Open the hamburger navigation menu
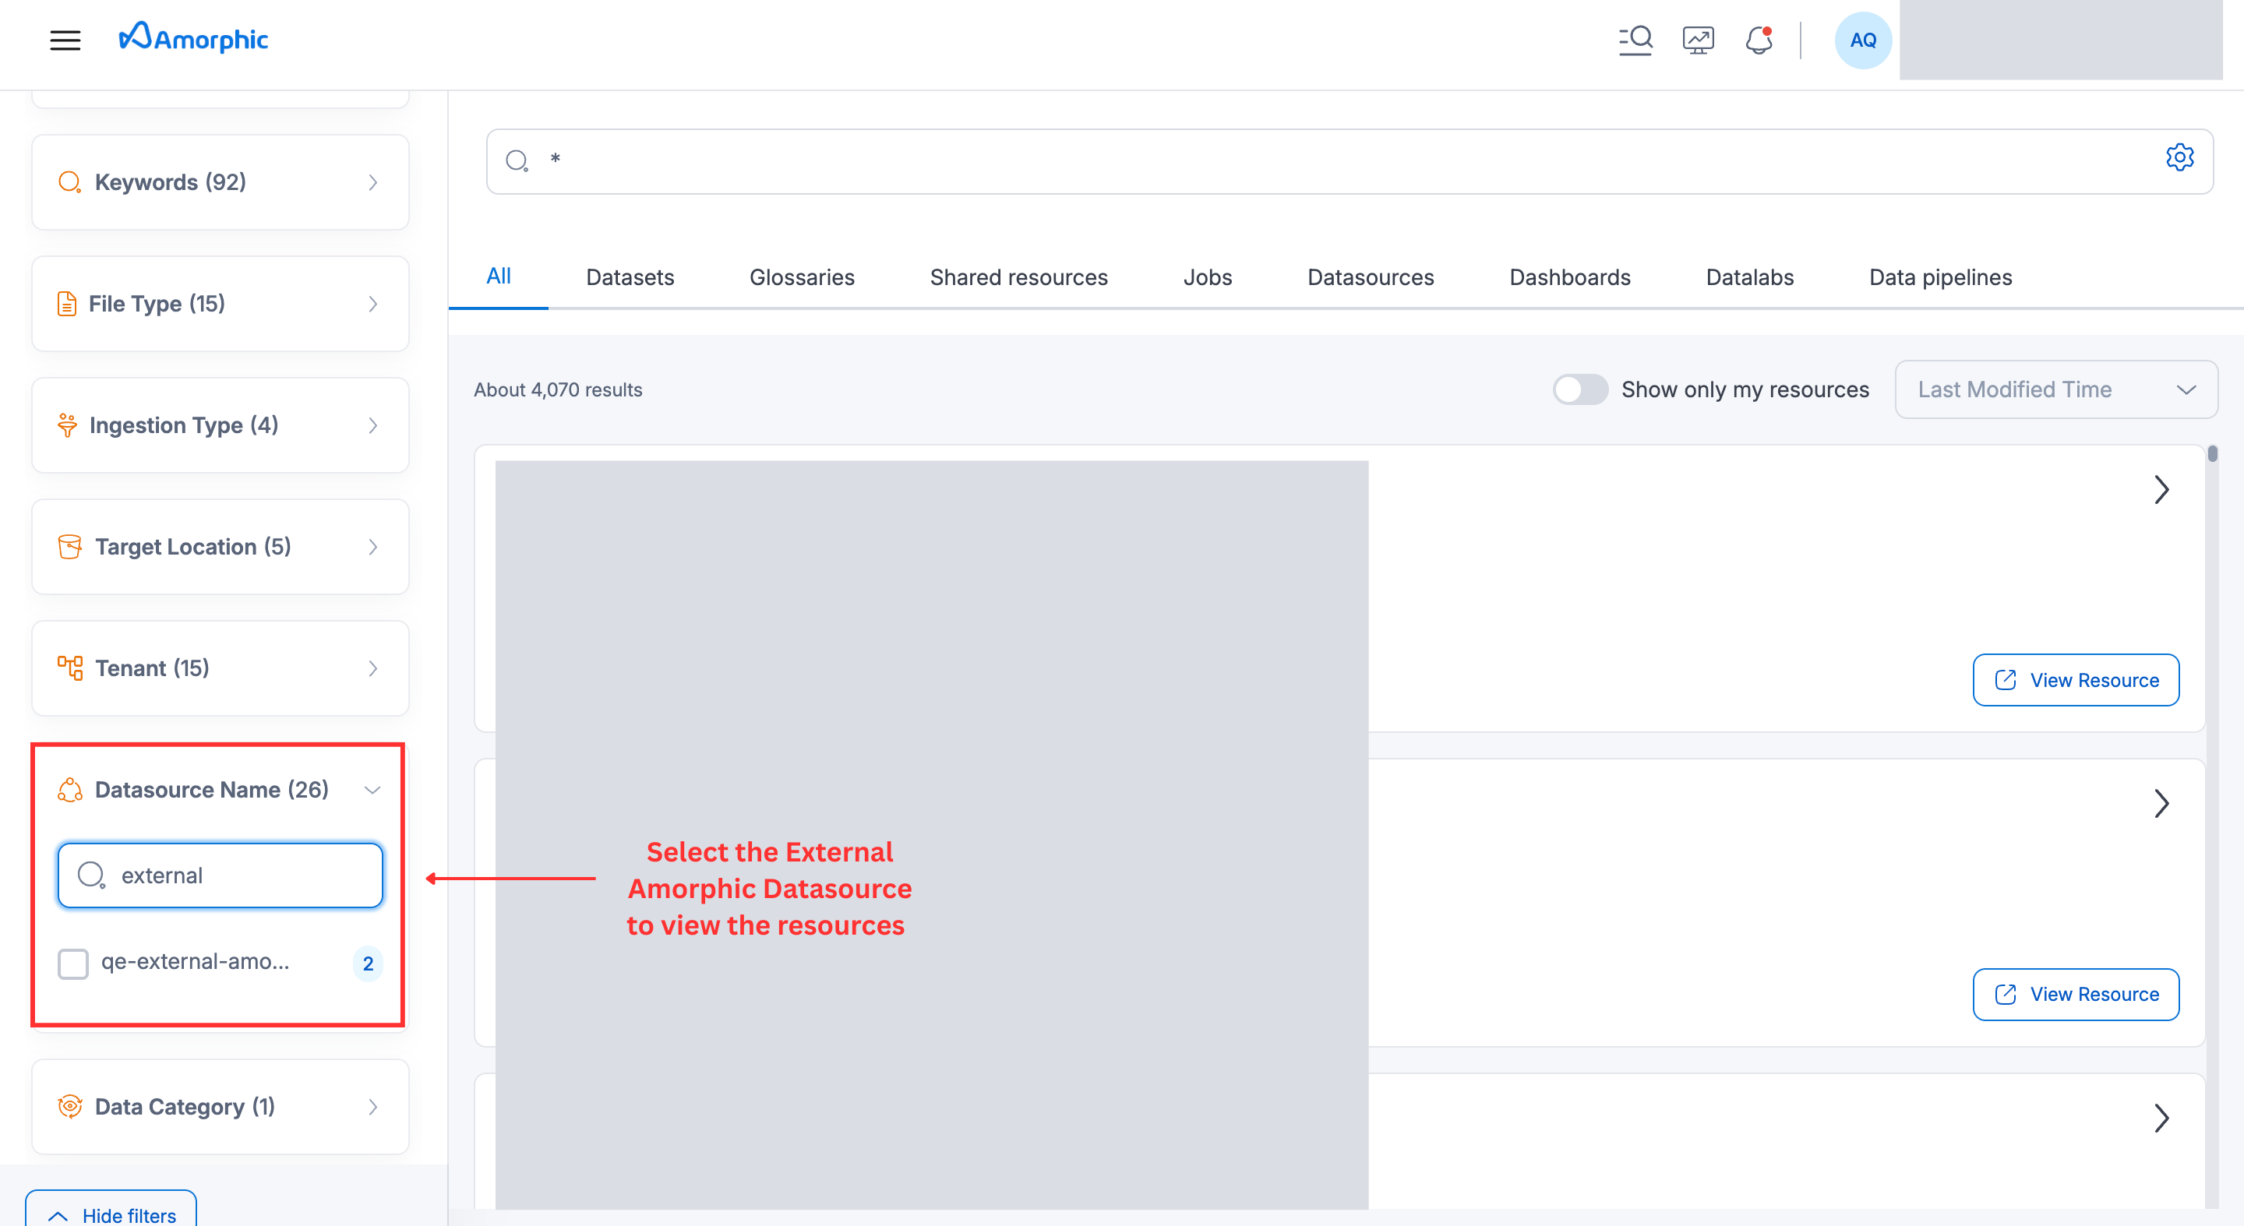2244x1226 pixels. (x=65, y=40)
